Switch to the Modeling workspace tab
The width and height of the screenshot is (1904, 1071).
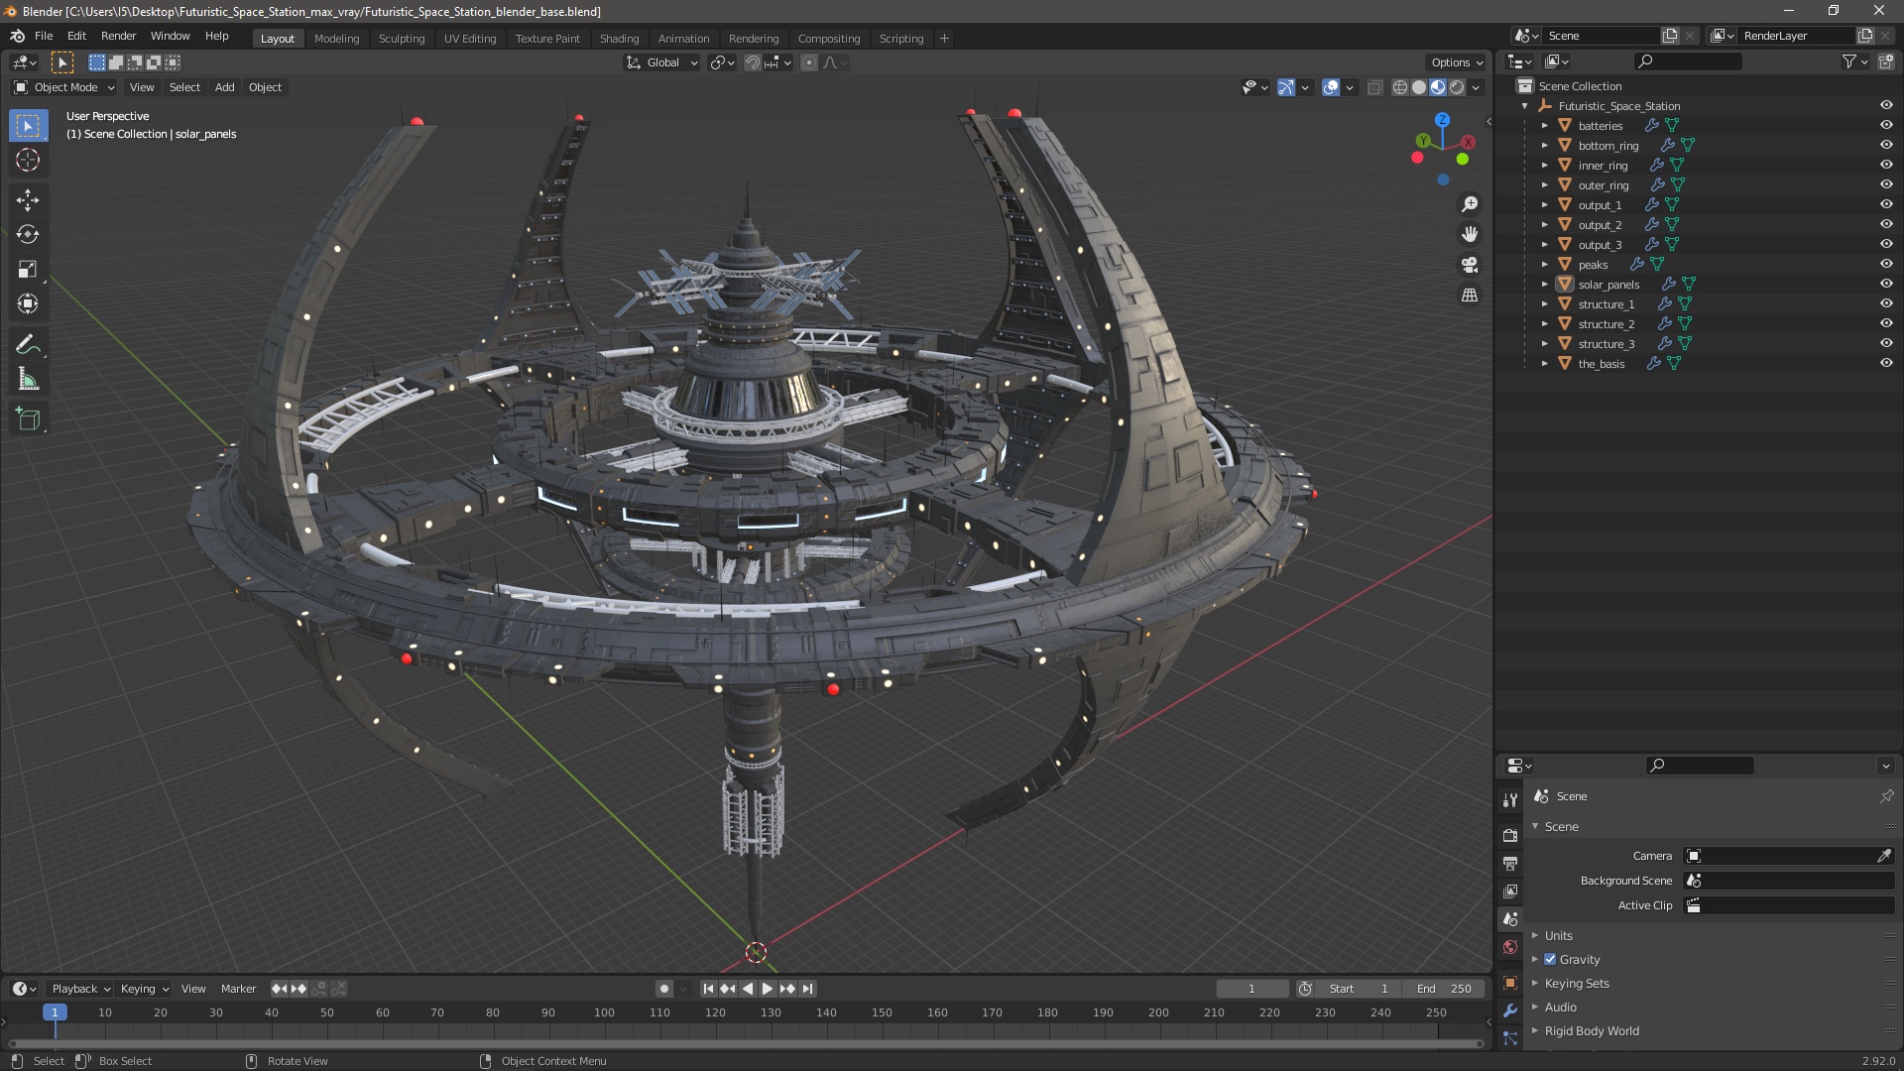pos(336,39)
